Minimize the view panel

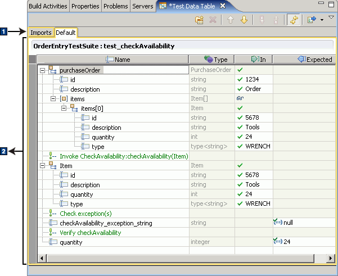(x=321, y=3)
